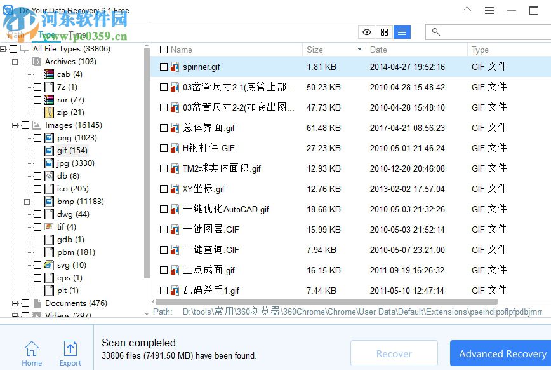Click the Advanced Recovery button
This screenshot has width=551, height=370.
click(502, 353)
